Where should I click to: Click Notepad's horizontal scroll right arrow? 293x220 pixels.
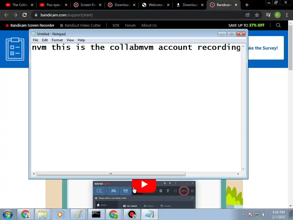point(238,174)
